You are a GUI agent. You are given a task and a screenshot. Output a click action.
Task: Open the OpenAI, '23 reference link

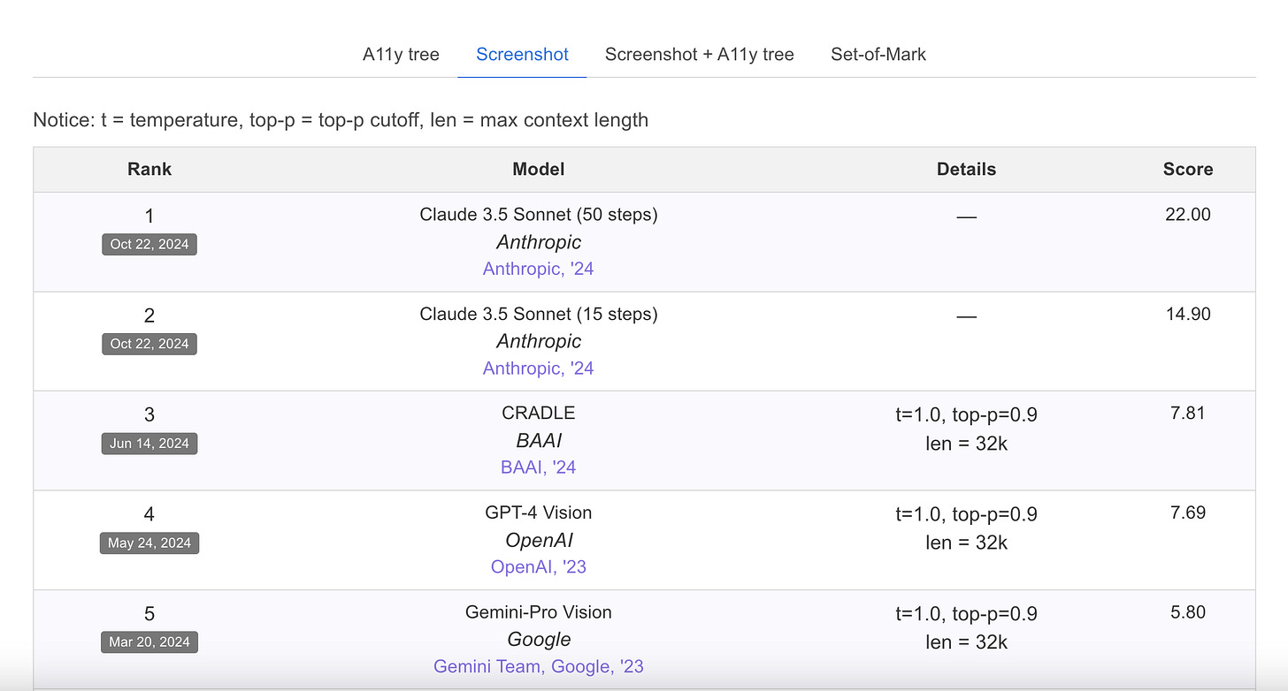[x=538, y=566]
